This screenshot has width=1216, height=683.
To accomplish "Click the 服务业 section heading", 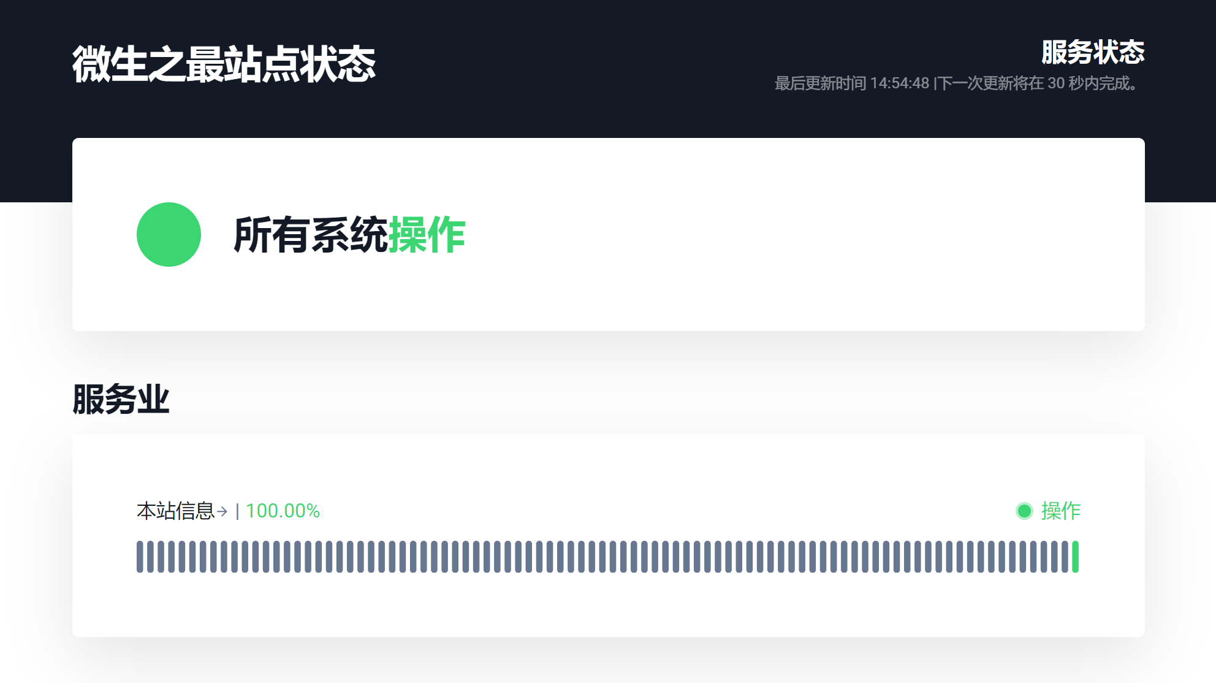I will pos(121,400).
